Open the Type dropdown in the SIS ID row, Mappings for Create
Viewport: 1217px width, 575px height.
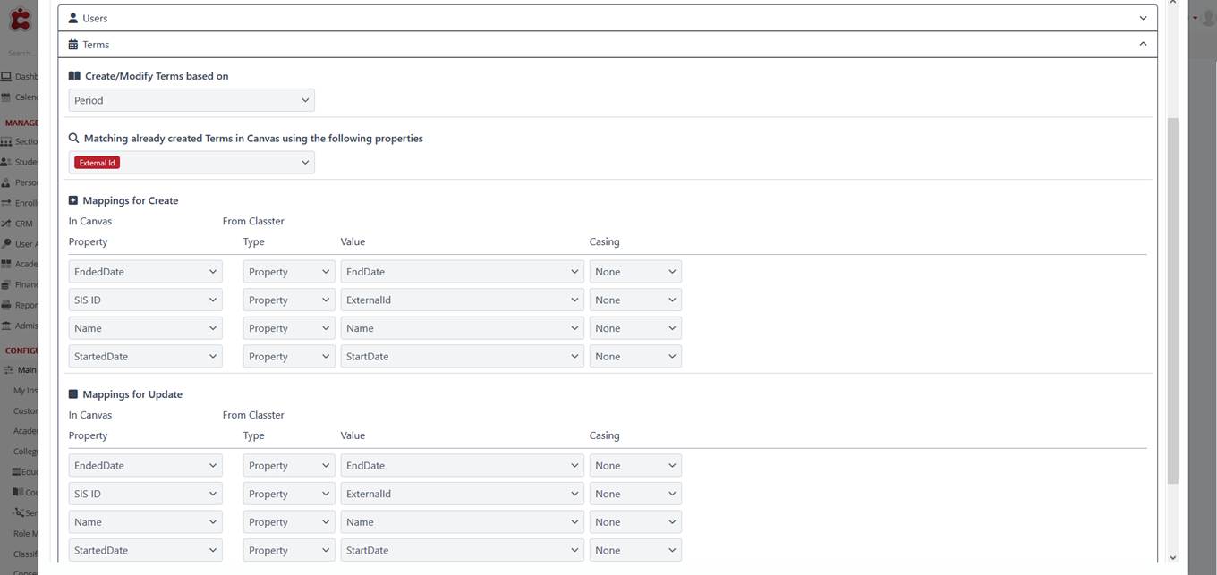pyautogui.click(x=289, y=300)
